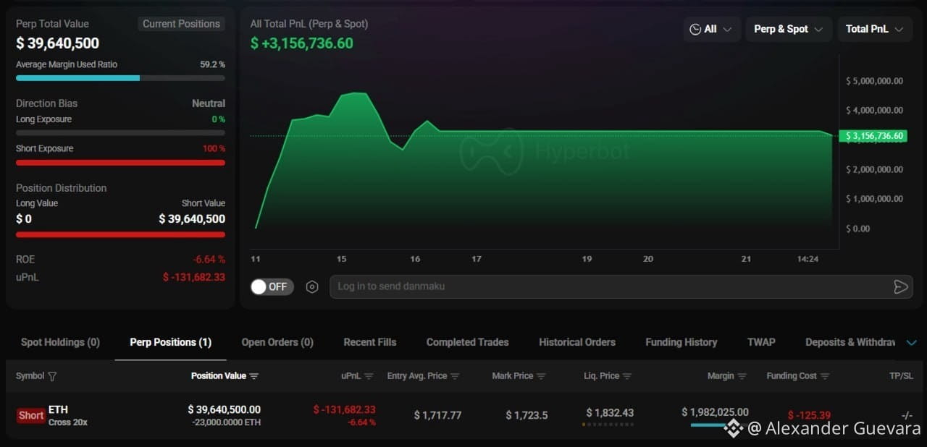Click the 14:24 time axis label
The width and height of the screenshot is (927, 447).
808,259
